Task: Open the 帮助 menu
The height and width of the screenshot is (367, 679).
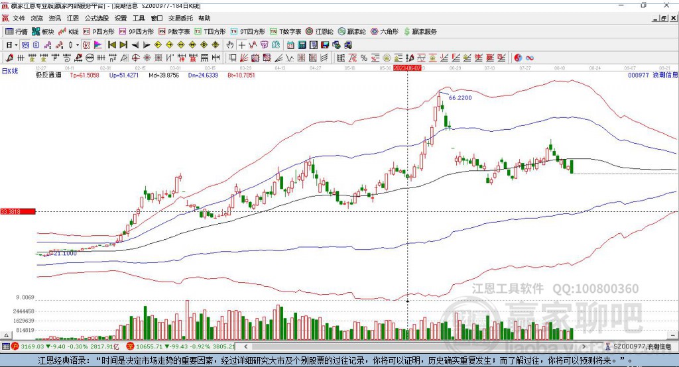Action: (x=204, y=18)
